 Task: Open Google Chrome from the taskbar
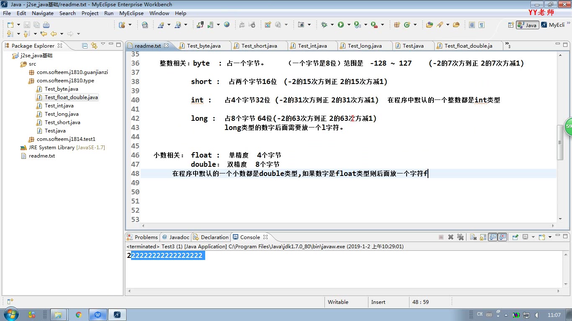[x=79, y=314]
